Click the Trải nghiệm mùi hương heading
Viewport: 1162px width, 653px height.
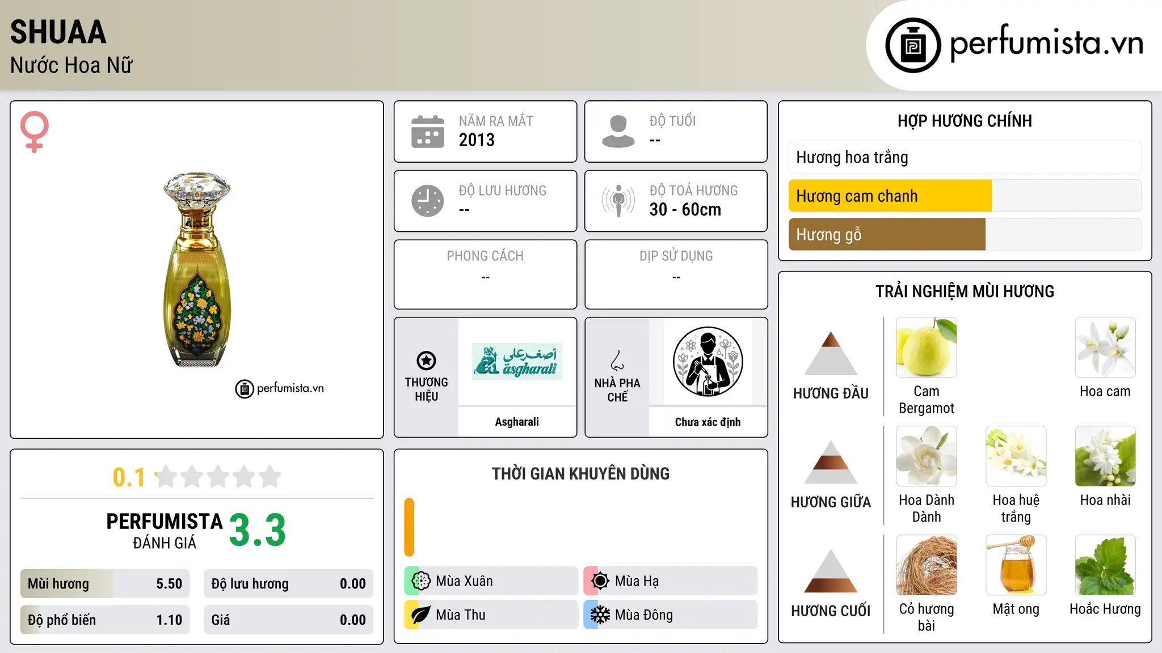(965, 291)
